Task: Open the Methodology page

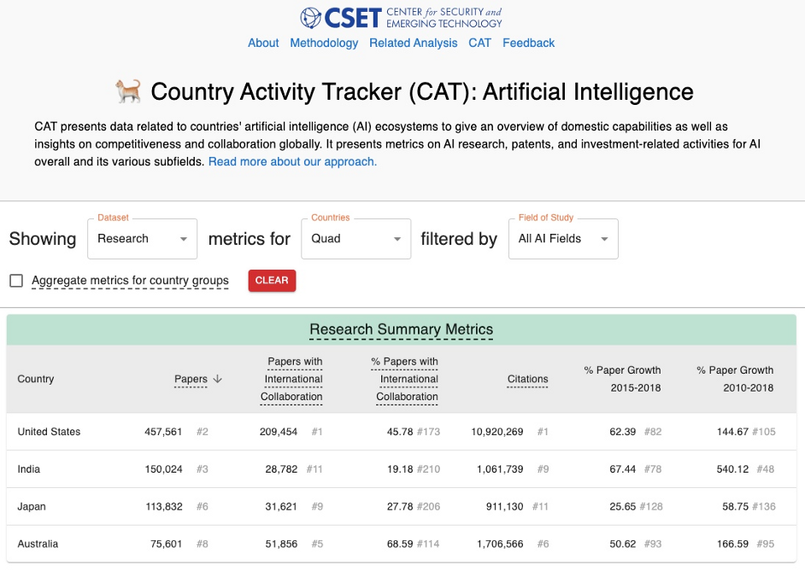Action: (x=324, y=43)
